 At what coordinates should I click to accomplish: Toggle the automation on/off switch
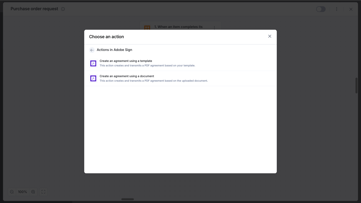point(321,9)
